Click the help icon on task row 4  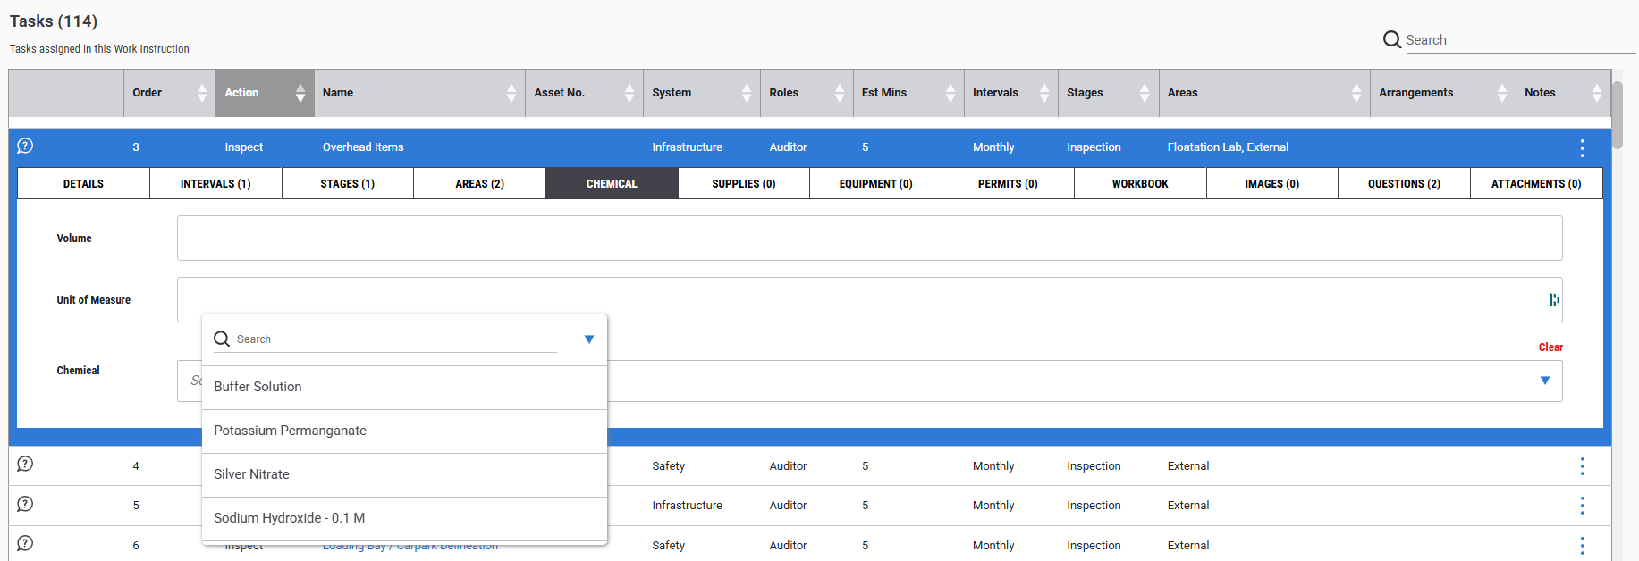point(25,464)
